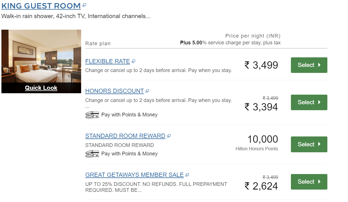Image resolution: width=348 pixels, height=202 pixels.
Task: Open the King Guest Room title link
Action: [41, 6]
